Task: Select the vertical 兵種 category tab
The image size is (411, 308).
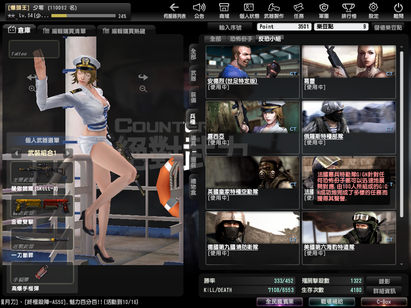Action: 193,119
